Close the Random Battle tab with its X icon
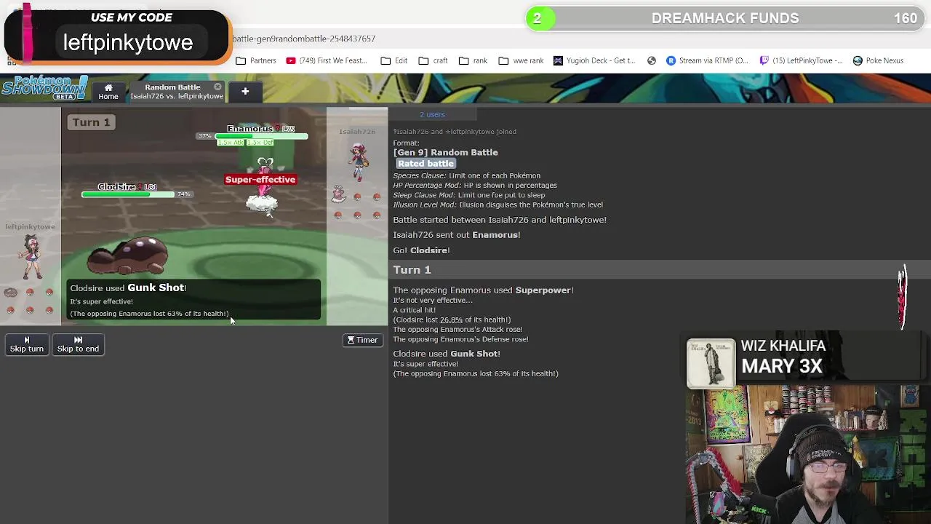Viewport: 931px width, 524px height. [217, 87]
